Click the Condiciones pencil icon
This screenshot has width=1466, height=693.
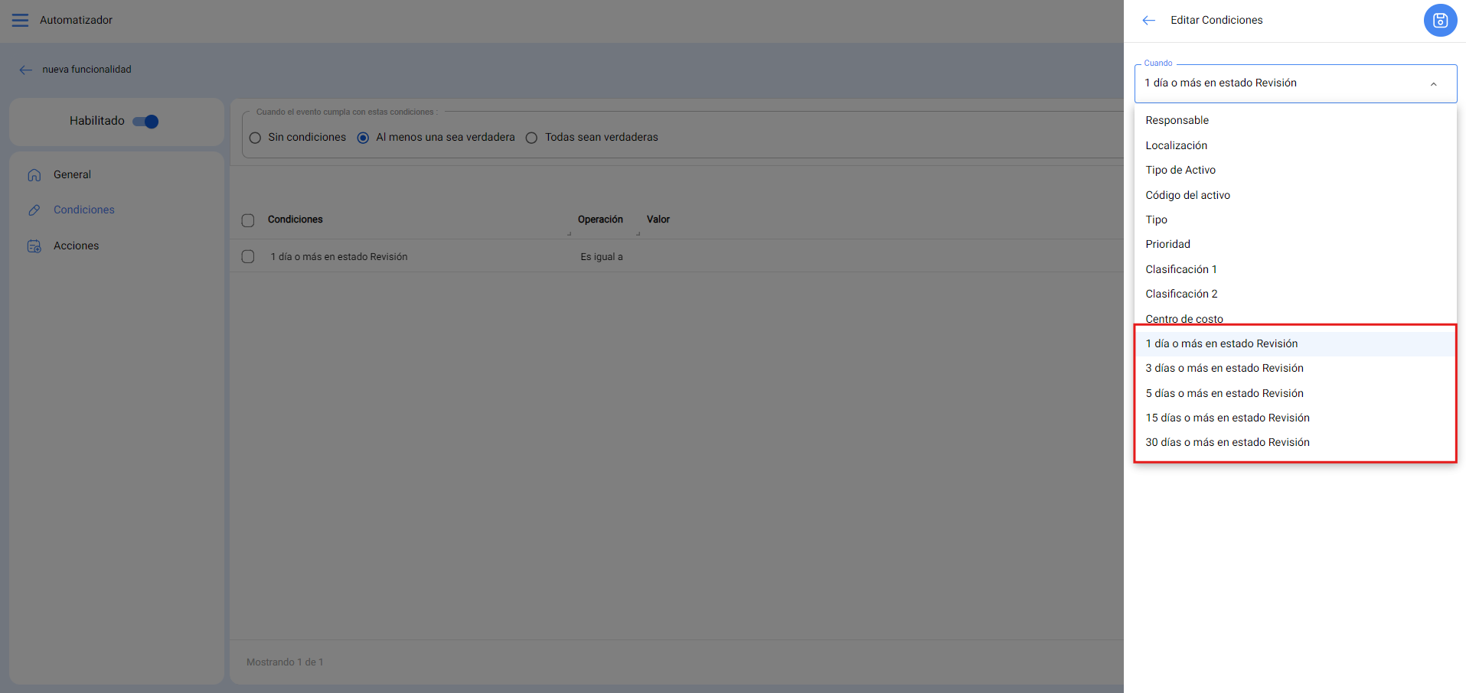coord(34,210)
